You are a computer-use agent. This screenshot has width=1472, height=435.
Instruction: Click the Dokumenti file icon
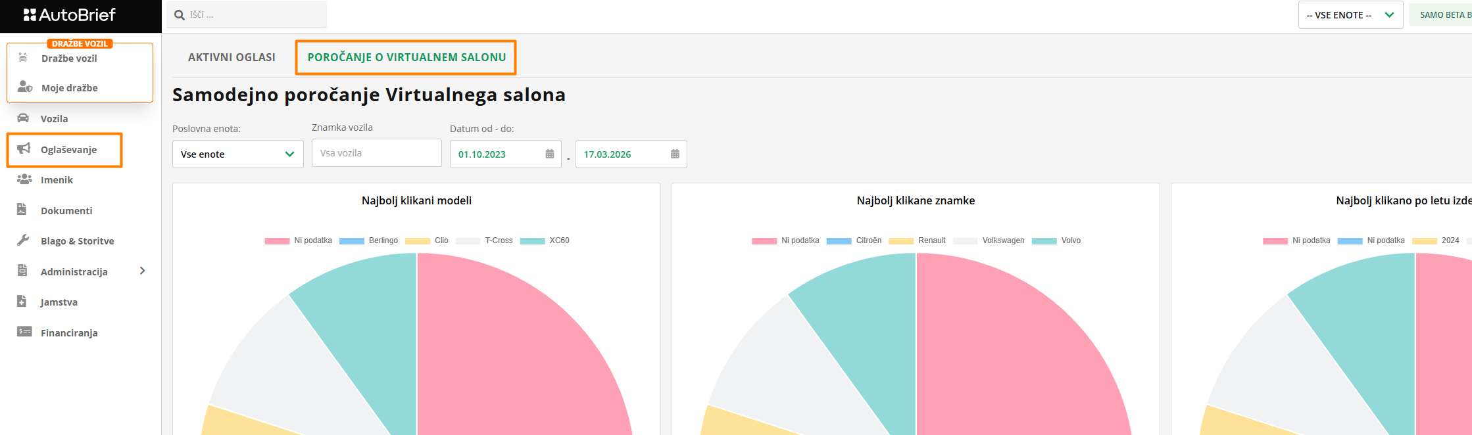click(22, 210)
